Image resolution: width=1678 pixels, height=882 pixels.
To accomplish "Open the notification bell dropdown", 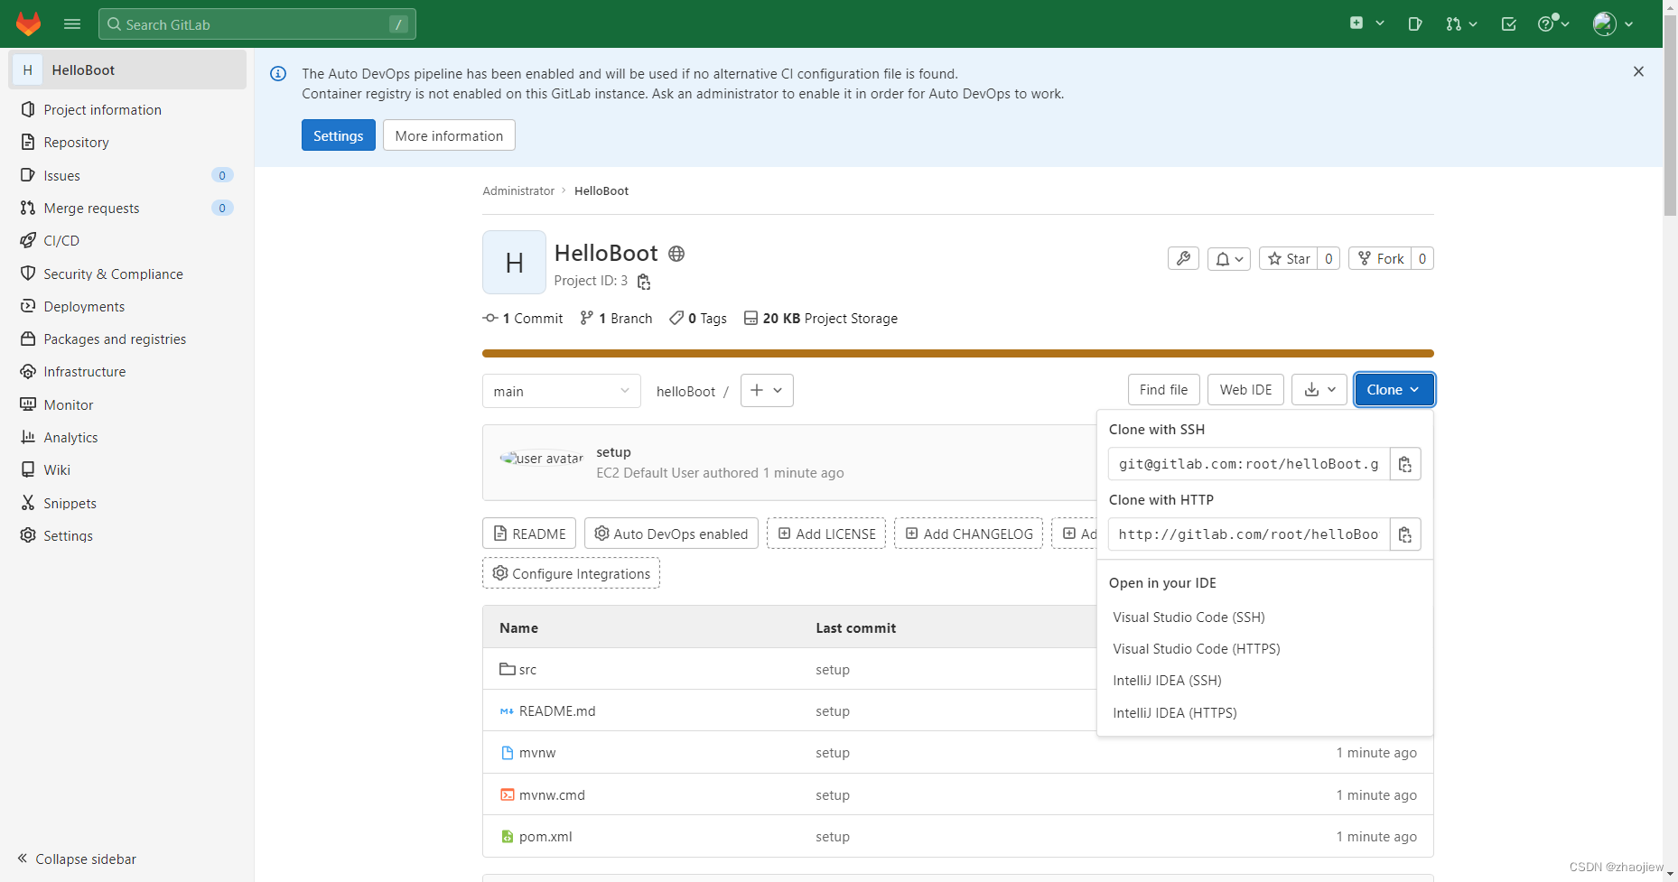I will pyautogui.click(x=1229, y=258).
